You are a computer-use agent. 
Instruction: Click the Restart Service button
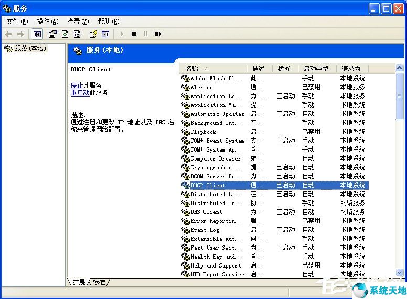158,34
